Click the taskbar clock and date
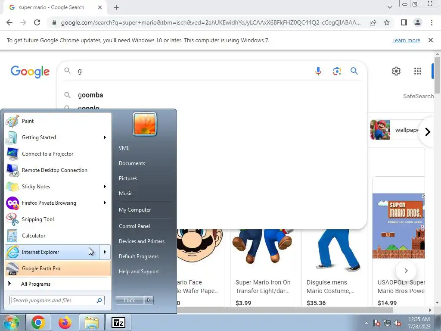The height and width of the screenshot is (331, 441). click(x=419, y=323)
